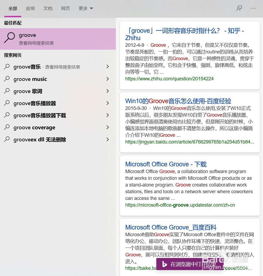This screenshot has height=276, width=263.
Task: Select the groove music suggestion text
Action: click(x=30, y=79)
